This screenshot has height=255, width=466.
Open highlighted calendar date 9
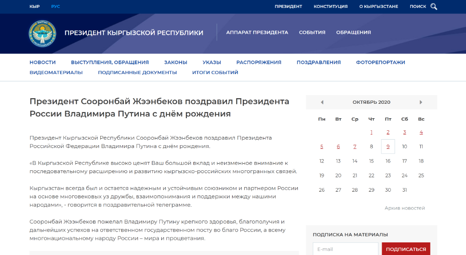click(x=388, y=147)
